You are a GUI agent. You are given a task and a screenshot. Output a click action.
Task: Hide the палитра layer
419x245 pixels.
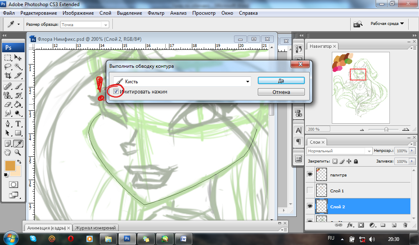coord(310,175)
